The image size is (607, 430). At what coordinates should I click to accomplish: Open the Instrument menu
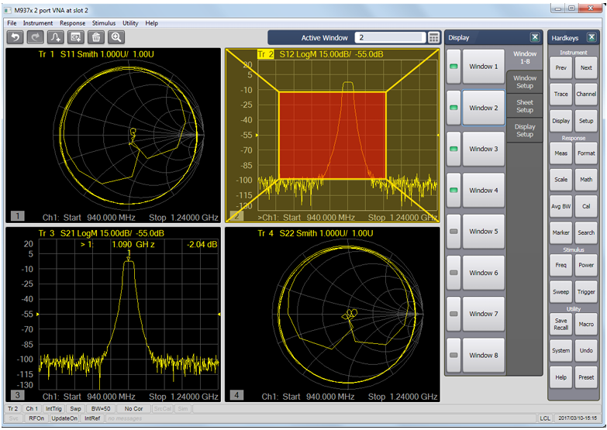[x=37, y=23]
